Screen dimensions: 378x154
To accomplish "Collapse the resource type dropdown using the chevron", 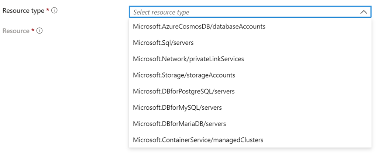I will click(x=364, y=12).
